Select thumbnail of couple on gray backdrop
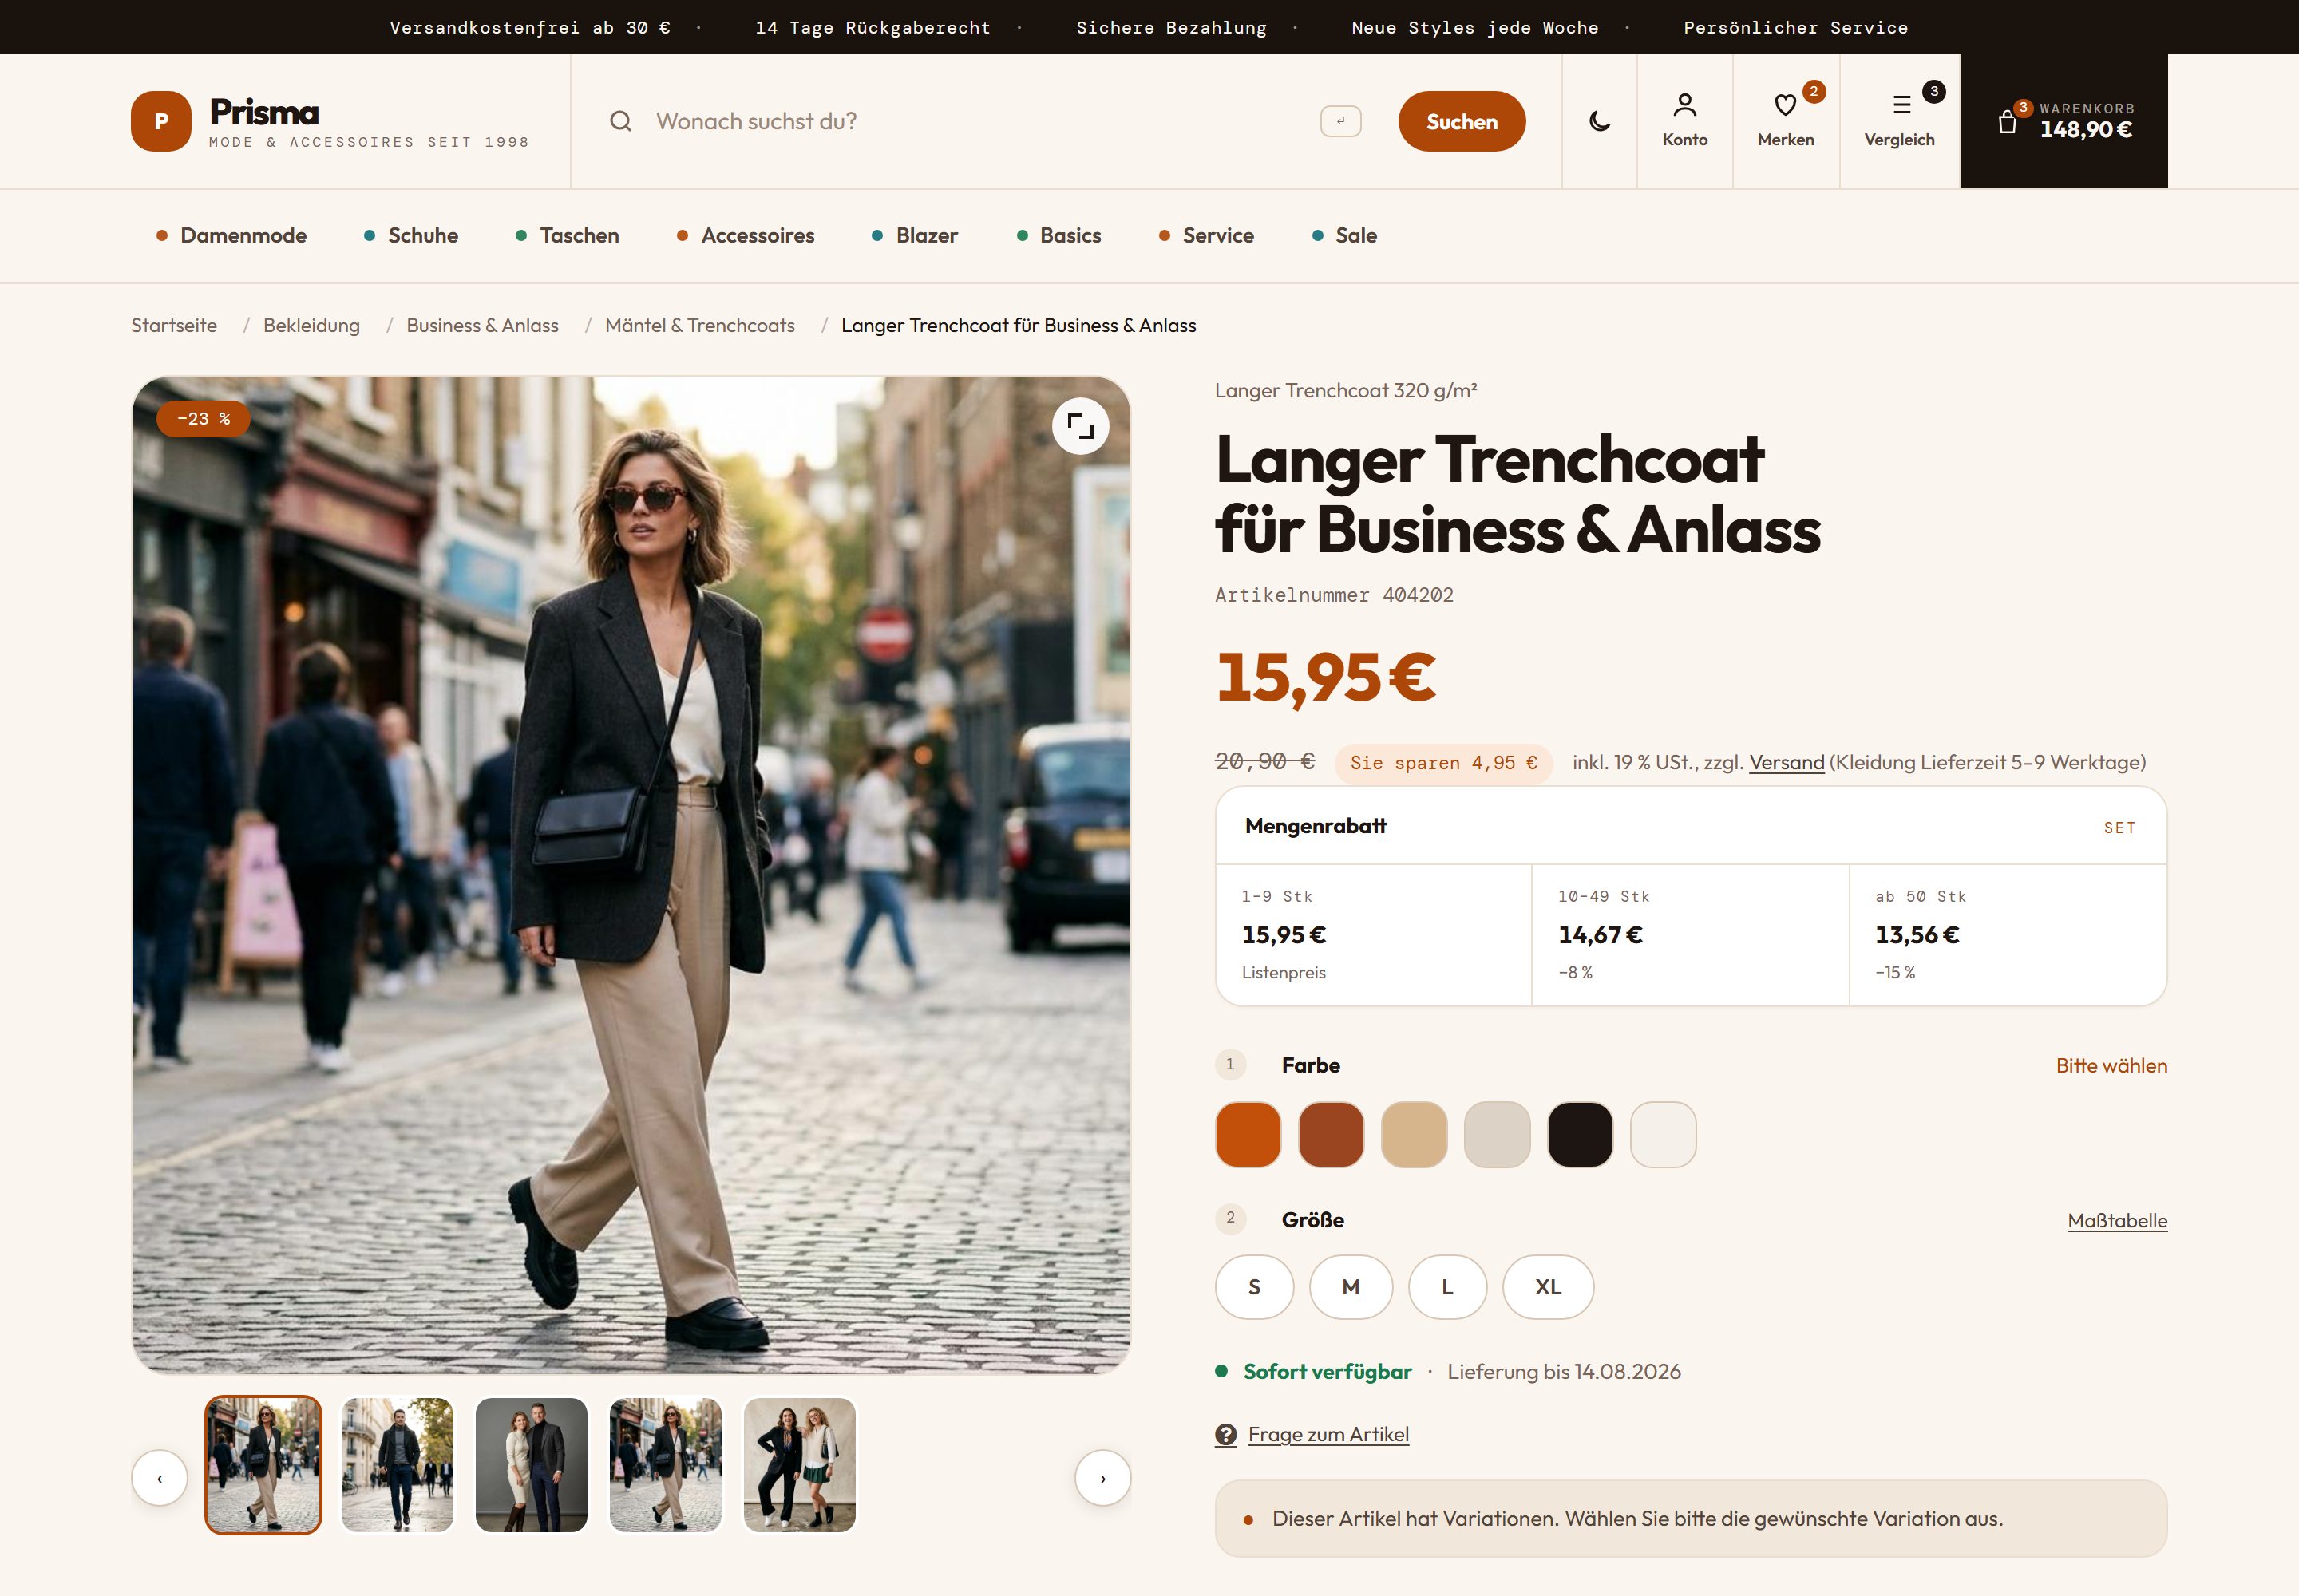 pyautogui.click(x=531, y=1464)
